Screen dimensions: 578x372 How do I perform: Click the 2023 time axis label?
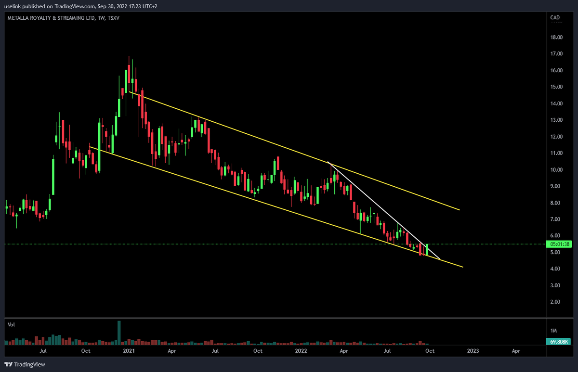473,351
